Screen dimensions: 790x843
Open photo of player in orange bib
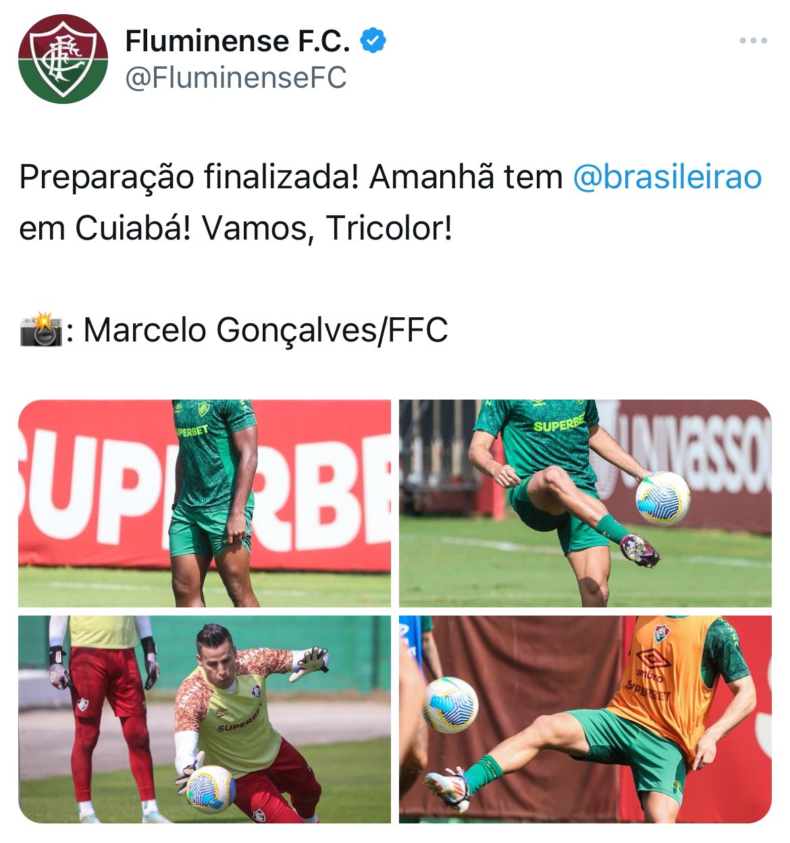[585, 719]
